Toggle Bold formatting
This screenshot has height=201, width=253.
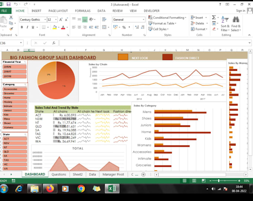click(22, 27)
